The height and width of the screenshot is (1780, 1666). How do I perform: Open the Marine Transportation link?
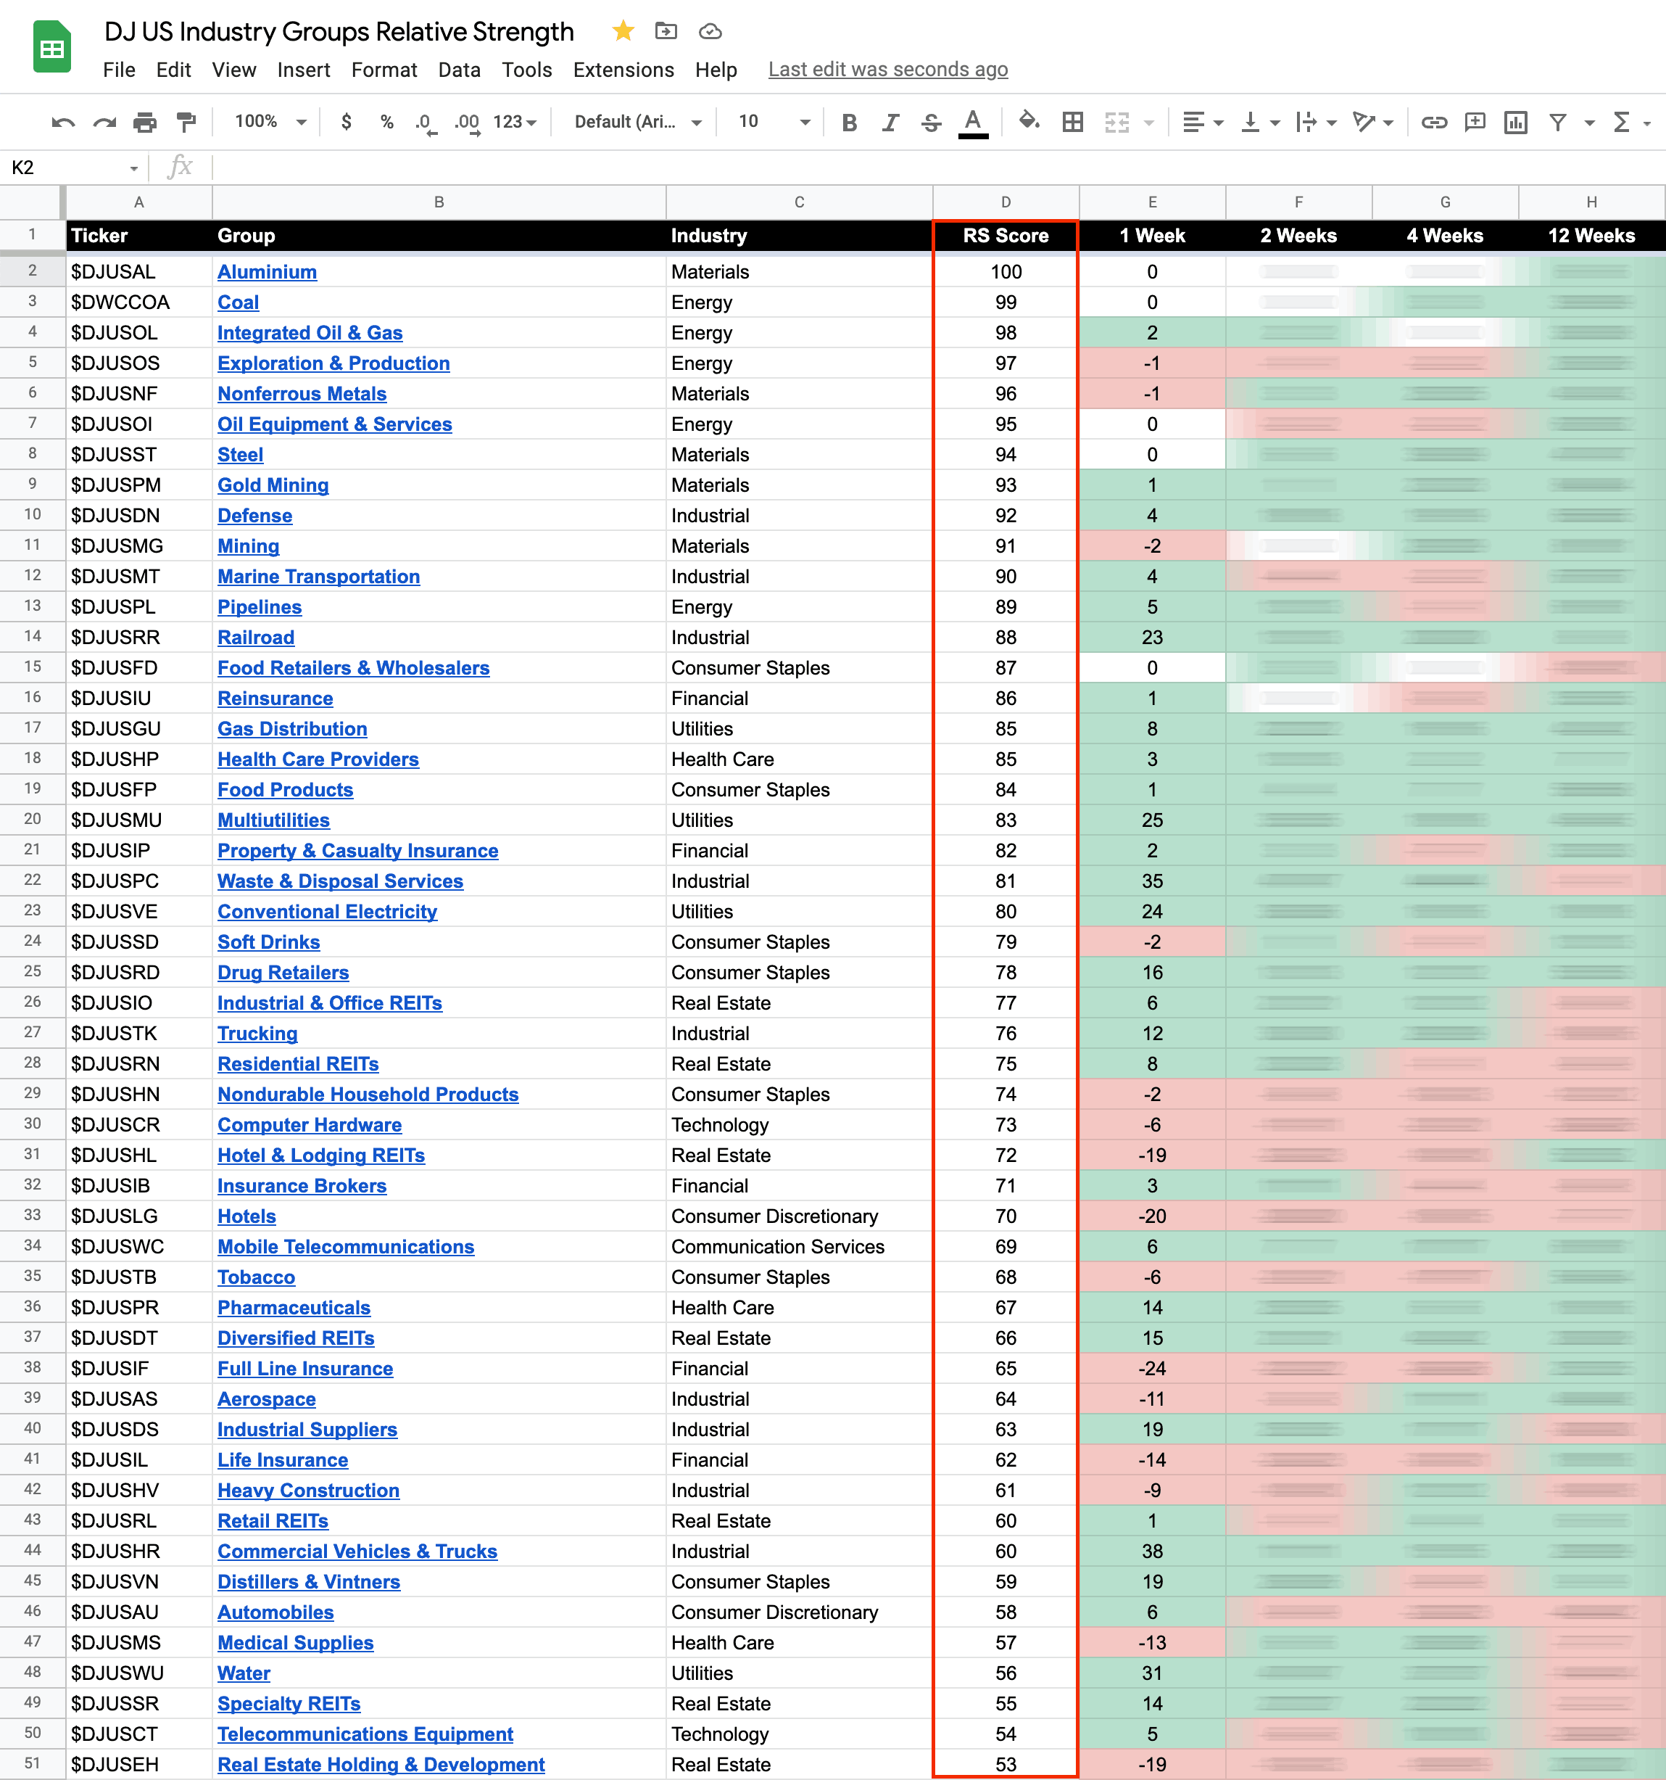pyautogui.click(x=318, y=577)
